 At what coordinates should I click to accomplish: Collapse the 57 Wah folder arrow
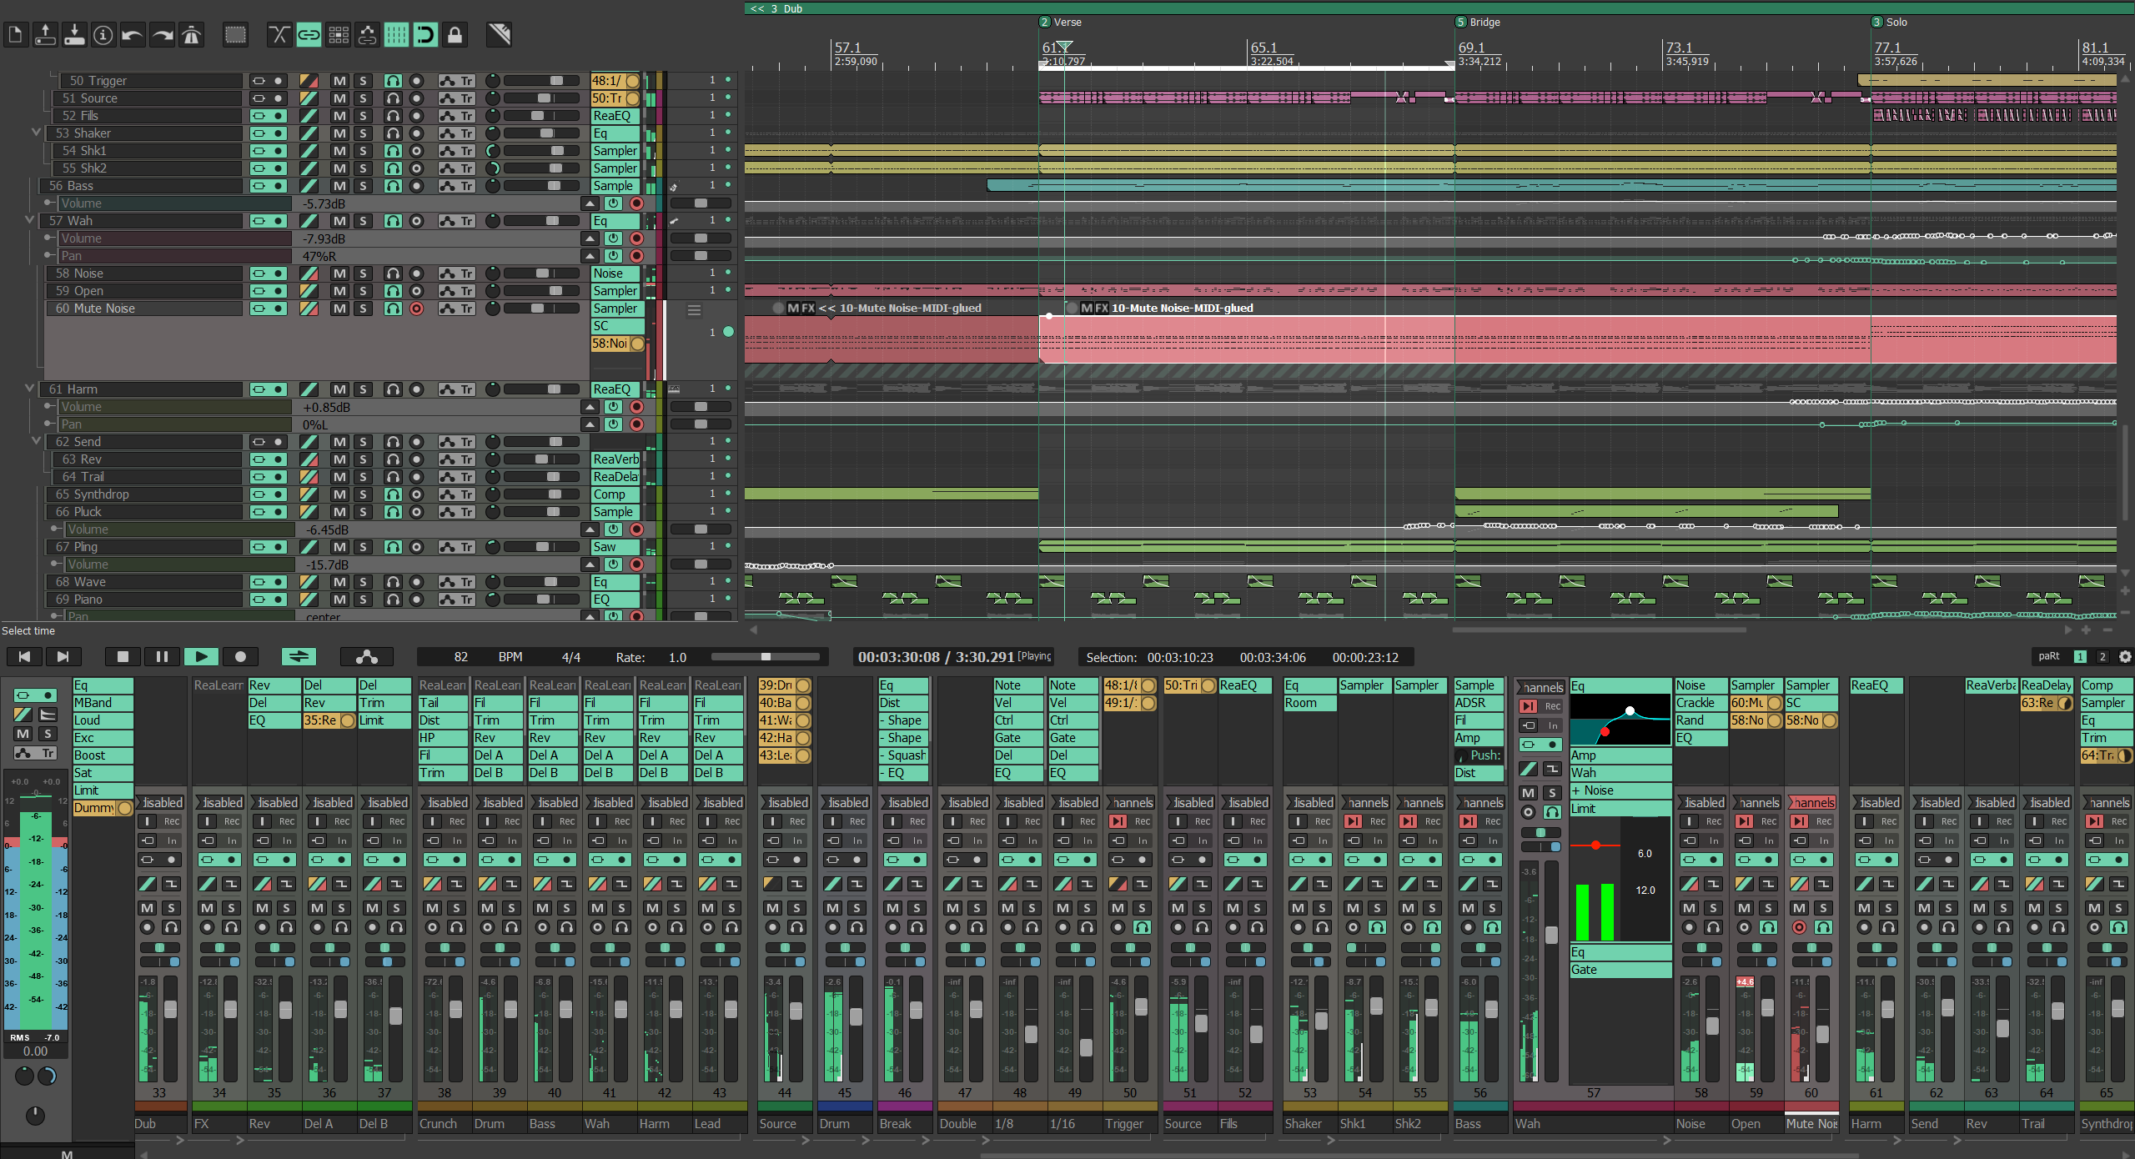pos(30,220)
